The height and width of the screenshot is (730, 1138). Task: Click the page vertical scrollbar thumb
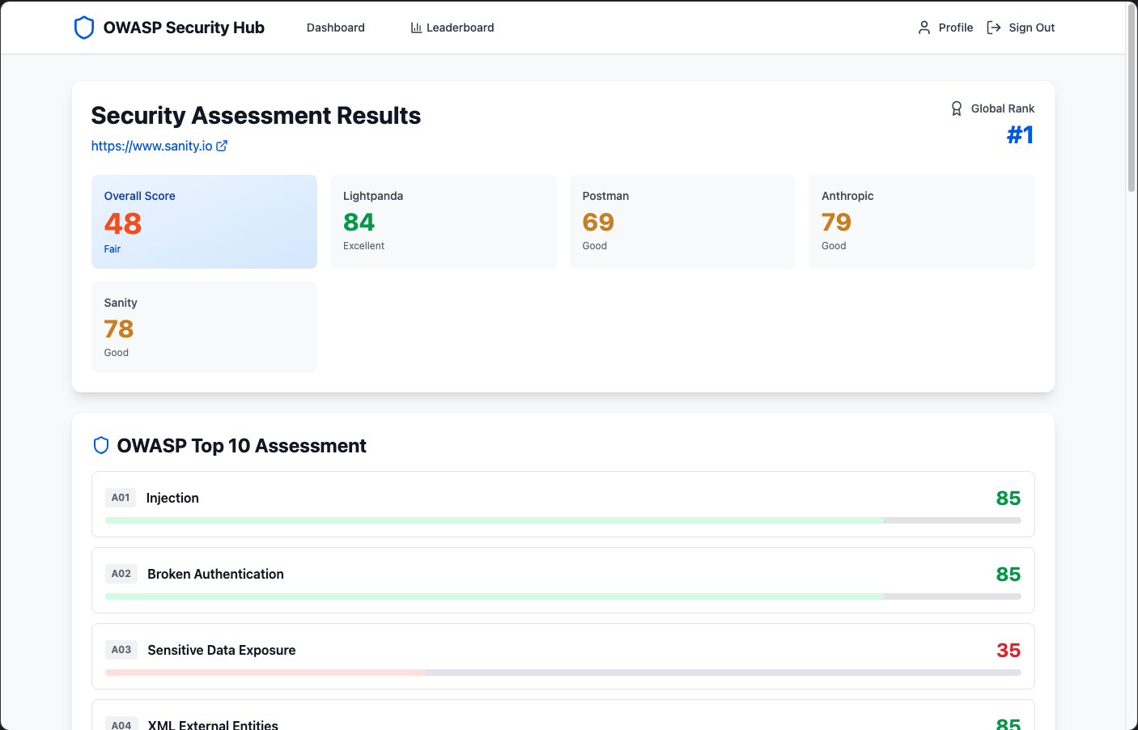click(x=1132, y=97)
